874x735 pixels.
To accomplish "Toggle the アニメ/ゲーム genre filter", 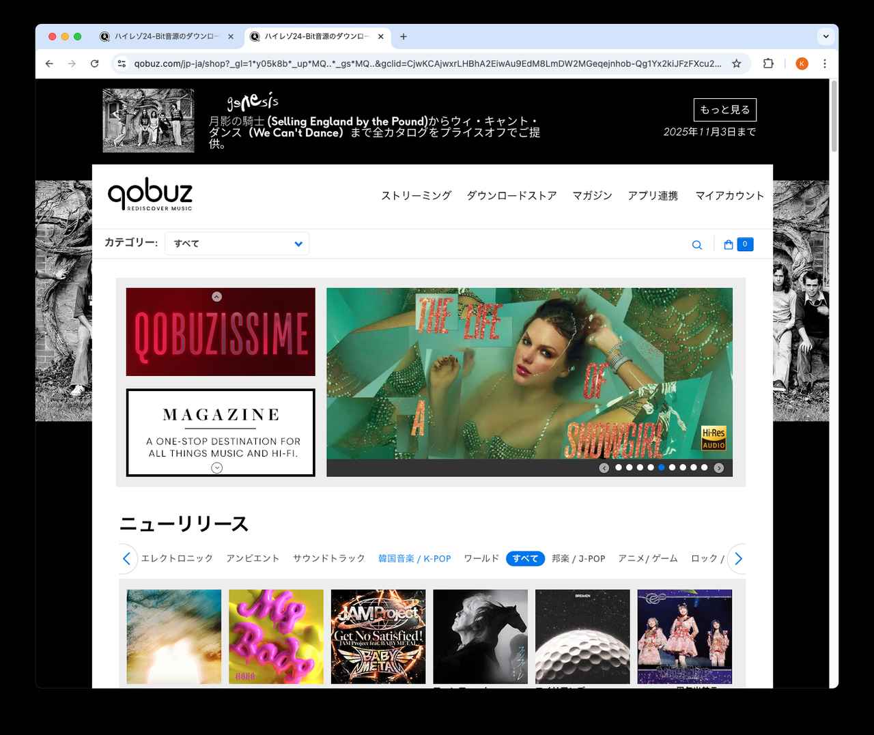I will 647,558.
